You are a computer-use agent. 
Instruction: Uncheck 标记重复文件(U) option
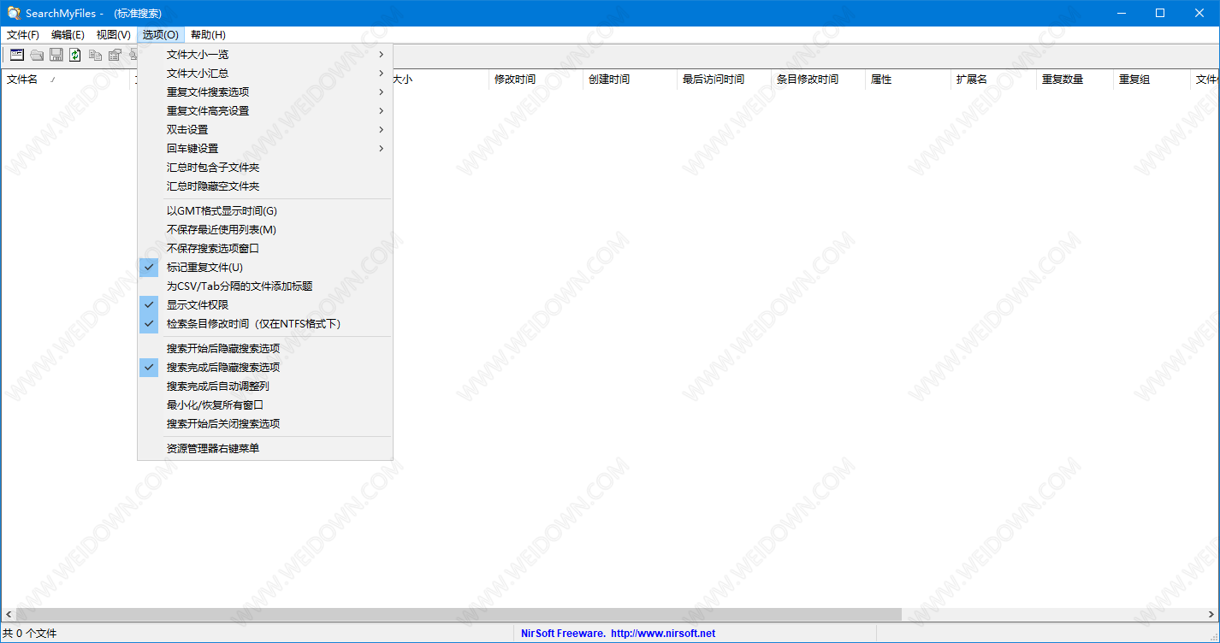tap(265, 267)
